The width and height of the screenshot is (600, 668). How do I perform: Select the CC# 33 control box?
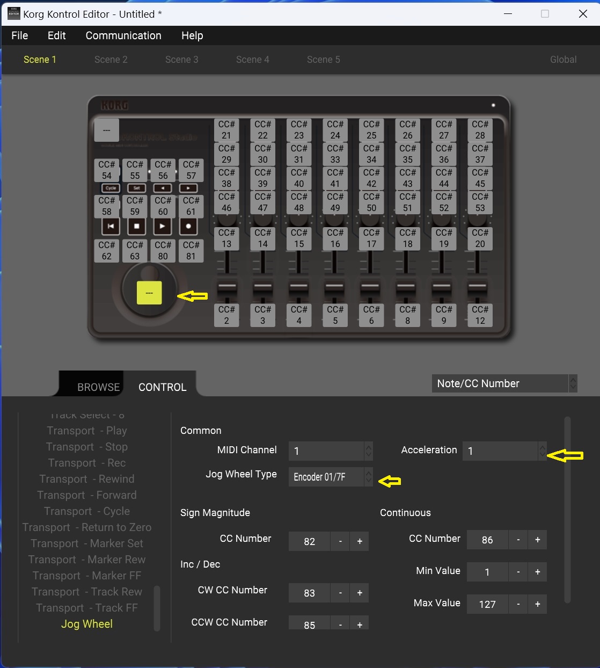335,154
